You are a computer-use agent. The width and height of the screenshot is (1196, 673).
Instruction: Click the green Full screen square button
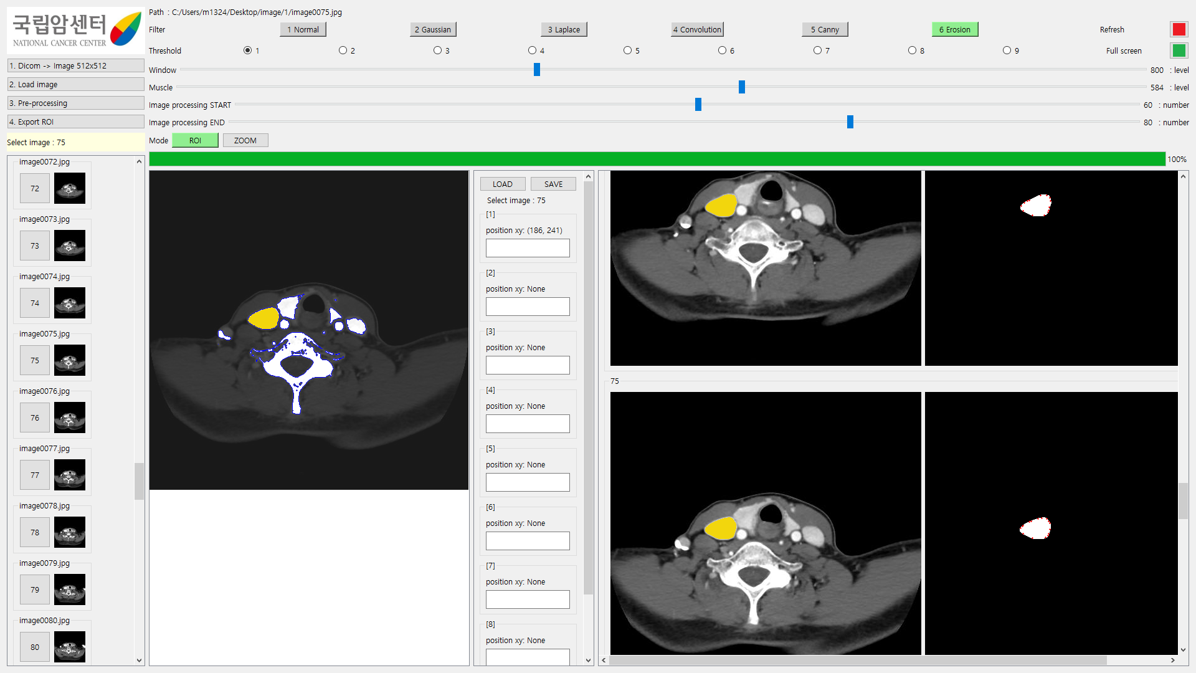tap(1179, 50)
